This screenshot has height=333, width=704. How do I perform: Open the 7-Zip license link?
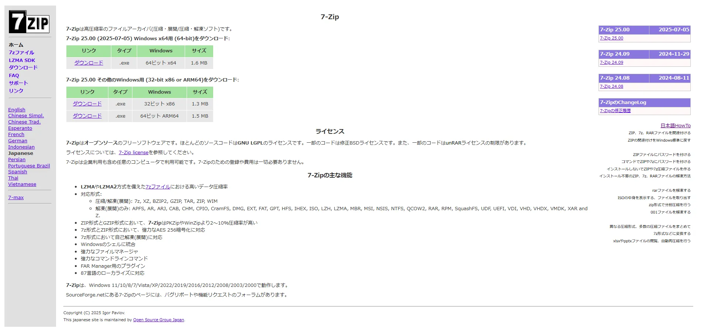133,152
